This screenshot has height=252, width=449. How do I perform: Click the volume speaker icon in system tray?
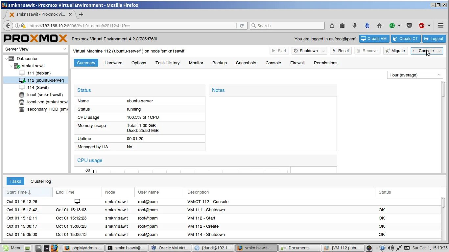(x=390, y=248)
